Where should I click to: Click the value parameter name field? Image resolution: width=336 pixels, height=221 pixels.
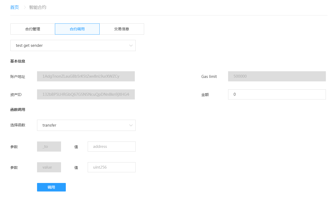(x=49, y=167)
